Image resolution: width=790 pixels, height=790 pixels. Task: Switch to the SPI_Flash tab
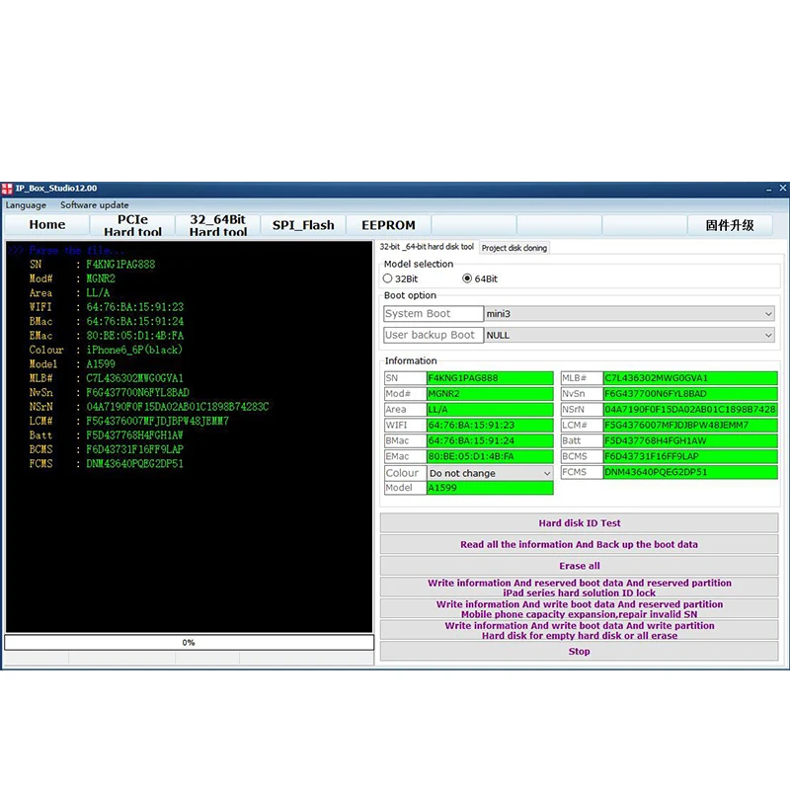[x=303, y=225]
